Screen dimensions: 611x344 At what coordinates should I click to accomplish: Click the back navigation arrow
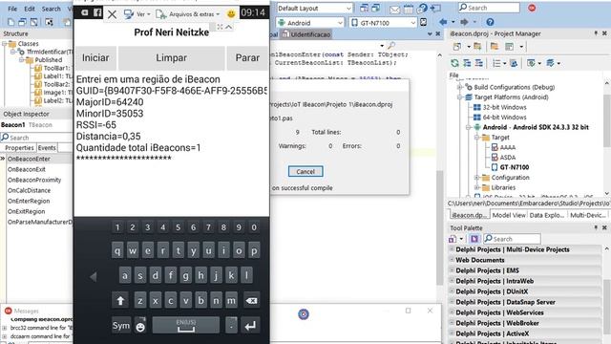coord(443,22)
